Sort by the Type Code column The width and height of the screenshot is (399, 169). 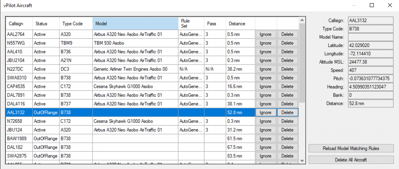72,24
